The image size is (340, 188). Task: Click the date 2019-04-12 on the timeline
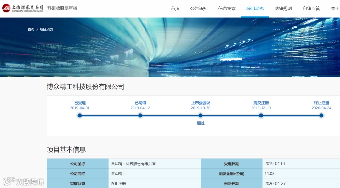pyautogui.click(x=140, y=108)
